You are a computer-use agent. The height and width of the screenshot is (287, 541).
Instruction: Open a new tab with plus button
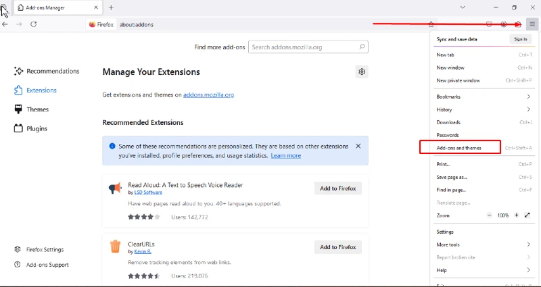tap(111, 7)
